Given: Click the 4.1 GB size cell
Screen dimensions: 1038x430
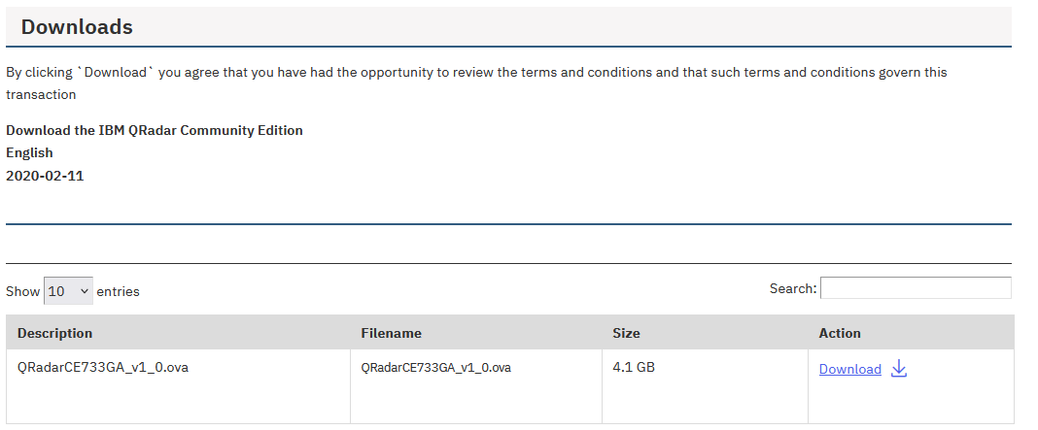Looking at the screenshot, I should click(705, 386).
